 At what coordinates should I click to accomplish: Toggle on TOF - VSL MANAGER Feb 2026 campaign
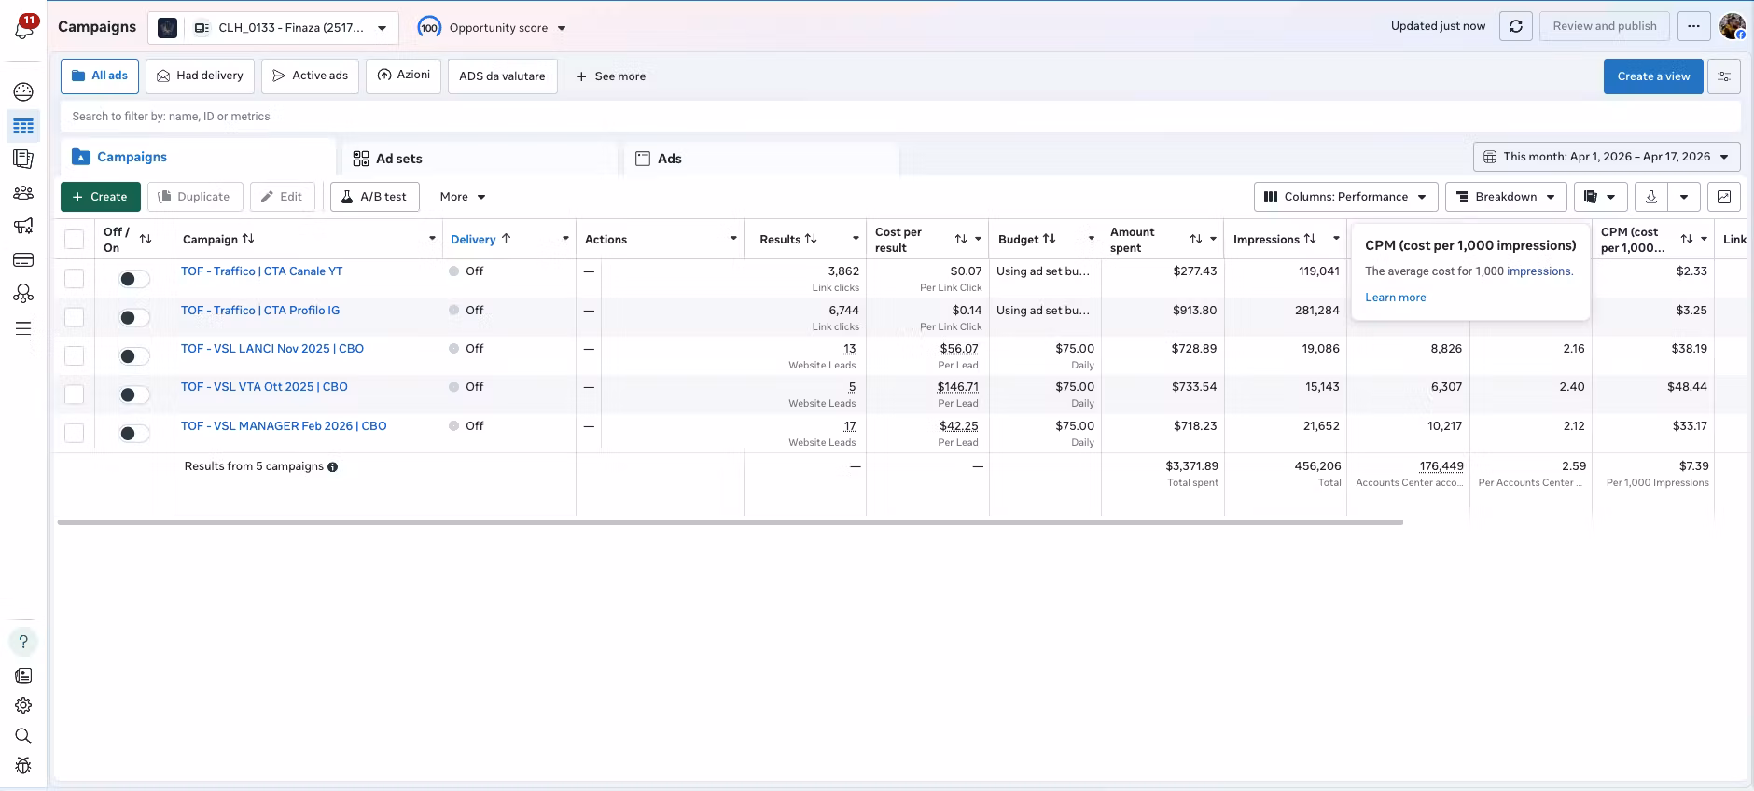(x=134, y=434)
